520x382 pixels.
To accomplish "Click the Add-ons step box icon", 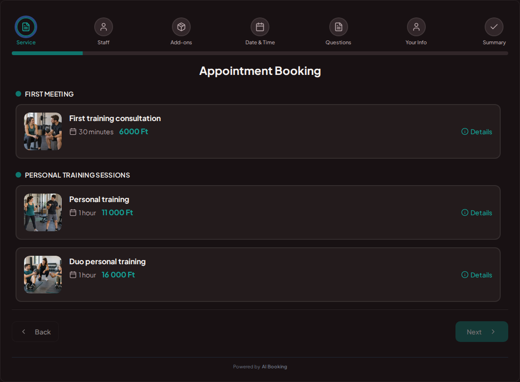I will (x=181, y=27).
